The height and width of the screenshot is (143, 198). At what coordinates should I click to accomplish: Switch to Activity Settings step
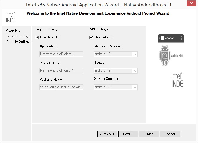tap(19, 42)
